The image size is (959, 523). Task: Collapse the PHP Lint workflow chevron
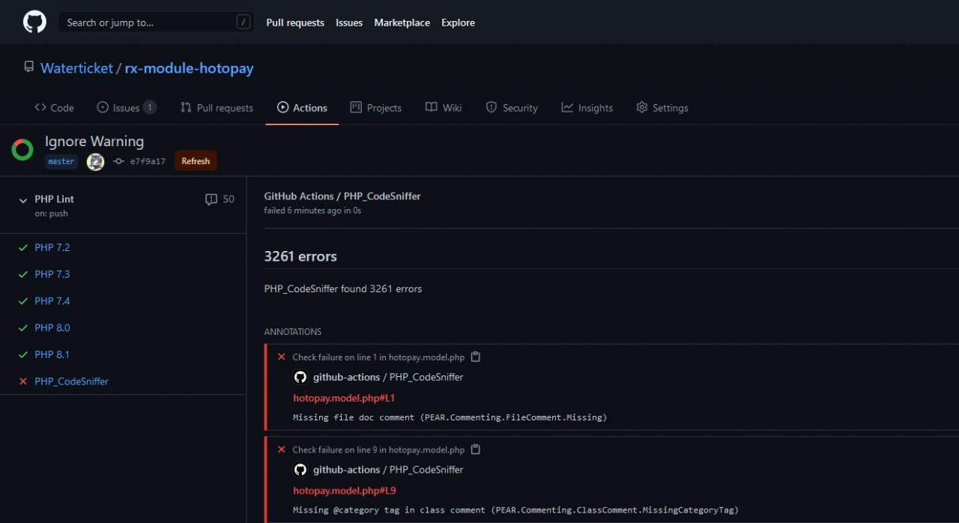[x=22, y=200]
